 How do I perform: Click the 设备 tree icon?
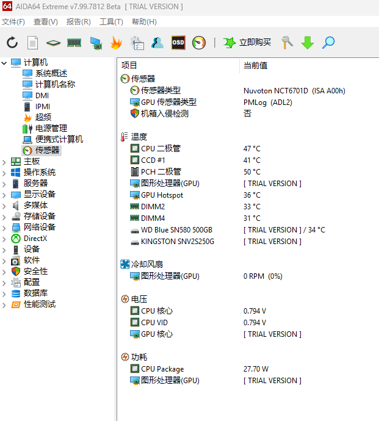click(x=16, y=250)
